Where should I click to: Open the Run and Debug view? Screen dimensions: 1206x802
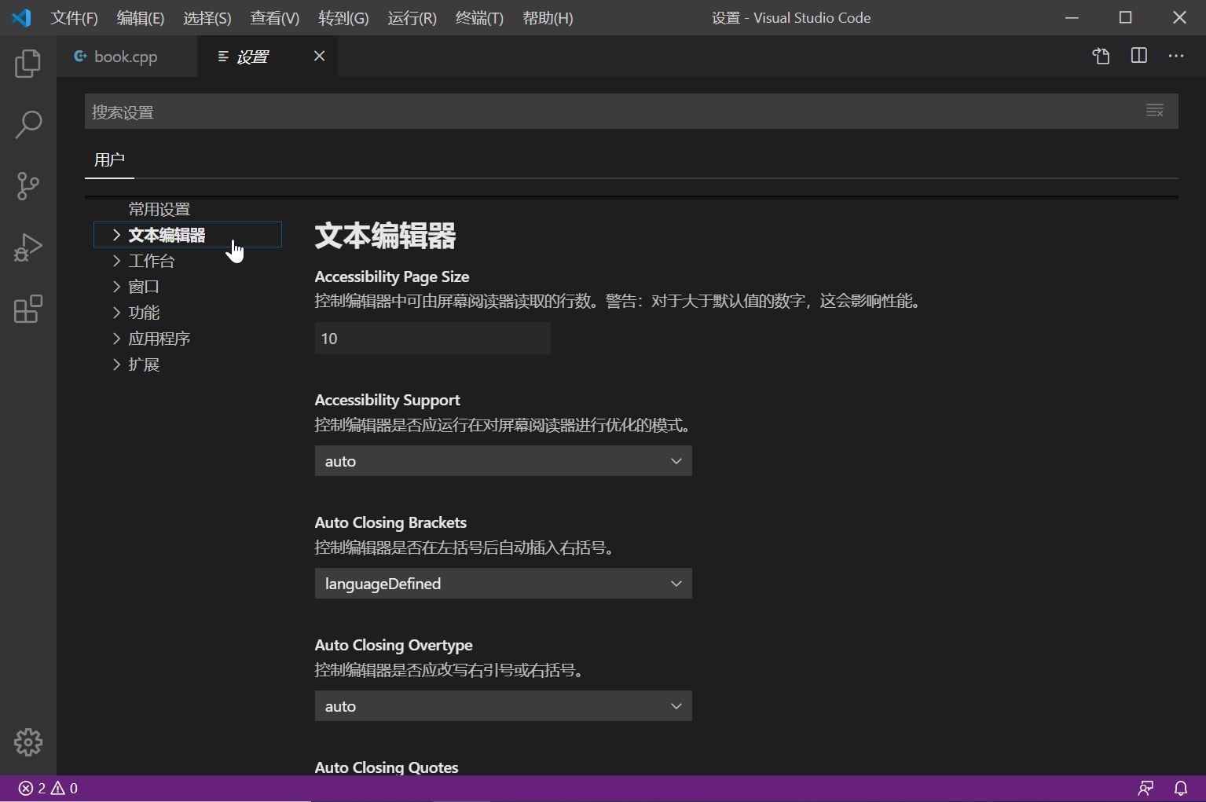coord(28,247)
